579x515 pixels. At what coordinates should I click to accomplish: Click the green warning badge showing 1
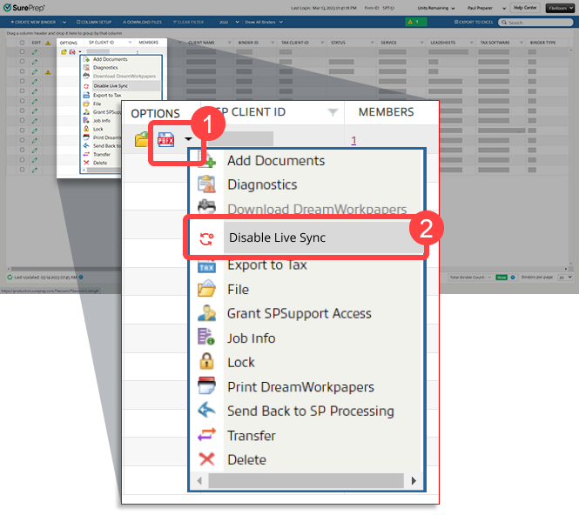[x=416, y=22]
